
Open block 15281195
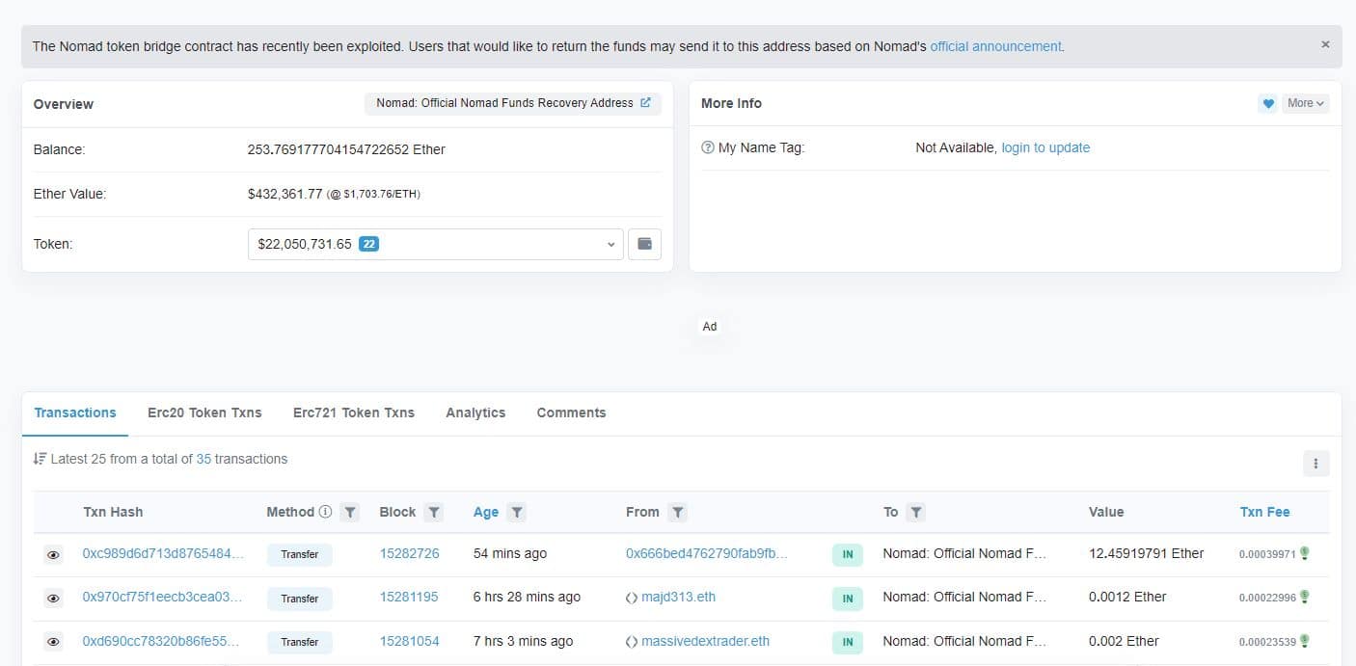[409, 597]
